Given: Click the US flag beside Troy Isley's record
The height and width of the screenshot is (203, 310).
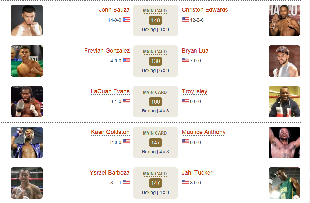Looking at the screenshot, I should point(185,101).
